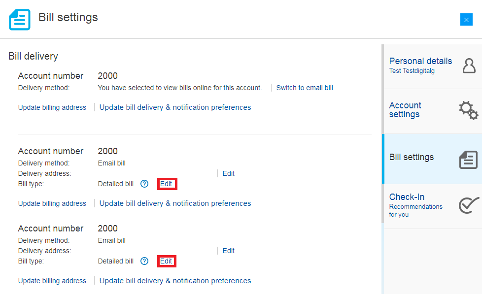Viewport: 482px width, 294px height.
Task: Click the Check-In checkmark circle icon
Action: point(468,205)
